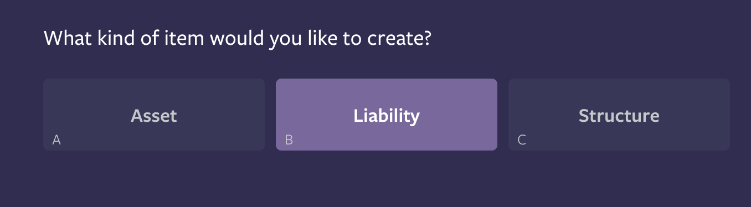
Task: Select the card right of Liability
Action: pyautogui.click(x=619, y=115)
